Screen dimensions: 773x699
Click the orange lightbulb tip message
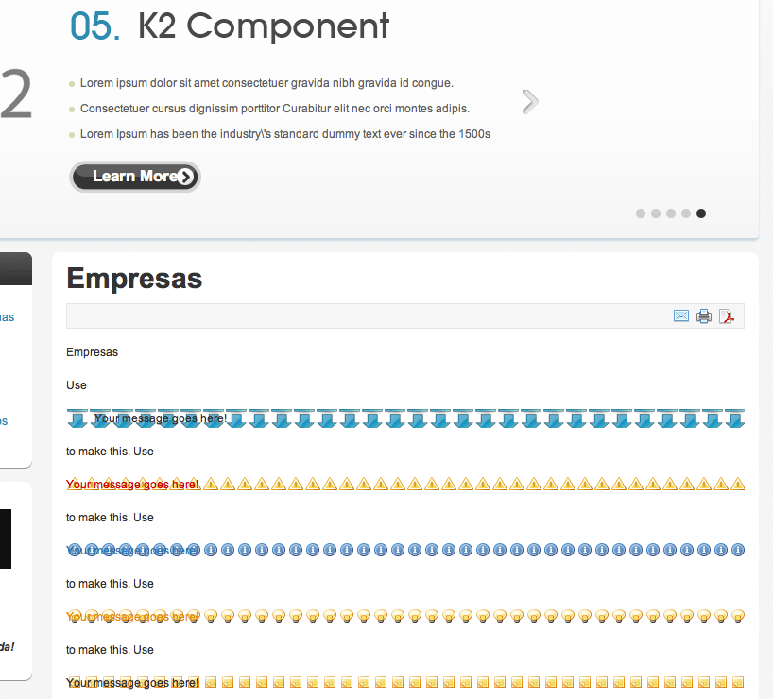[132, 617]
